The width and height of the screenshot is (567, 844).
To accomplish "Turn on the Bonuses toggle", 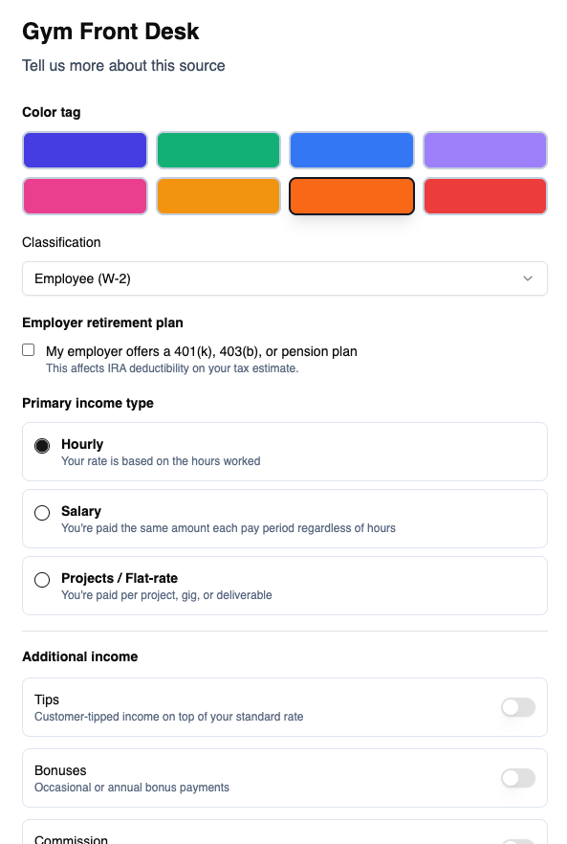I will pyautogui.click(x=518, y=778).
